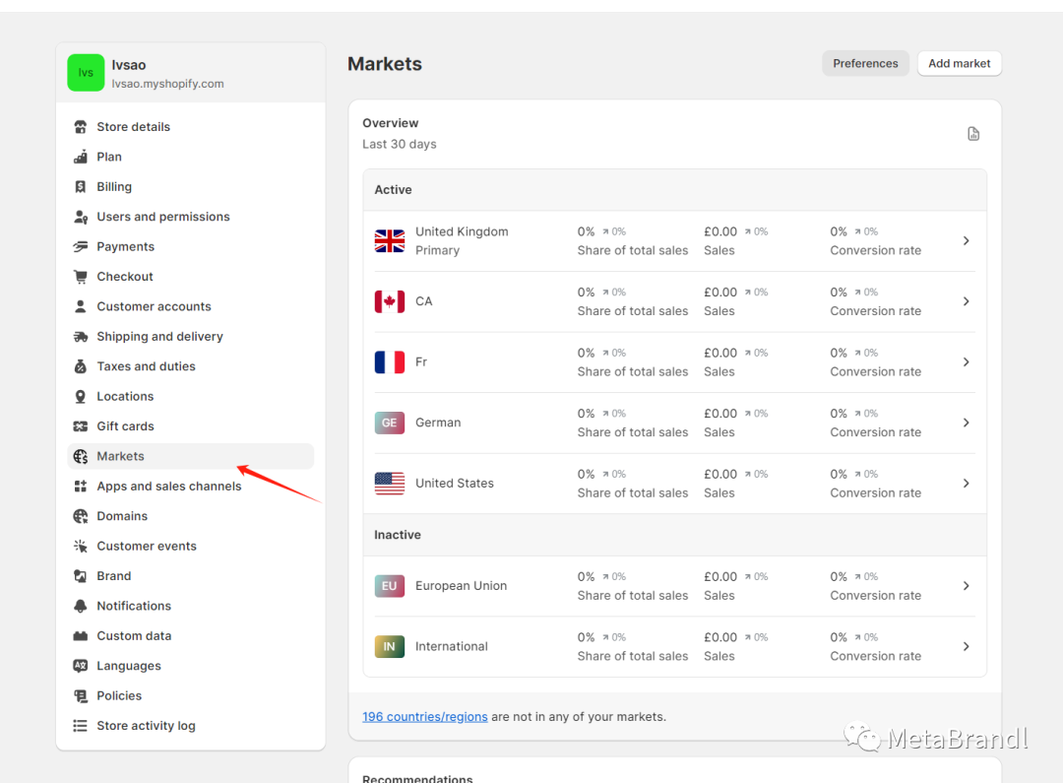Click the Shipping and delivery truck icon
1063x783 pixels.
[x=81, y=337]
